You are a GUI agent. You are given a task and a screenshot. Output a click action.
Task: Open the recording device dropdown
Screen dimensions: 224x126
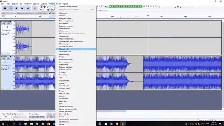(32, 13)
